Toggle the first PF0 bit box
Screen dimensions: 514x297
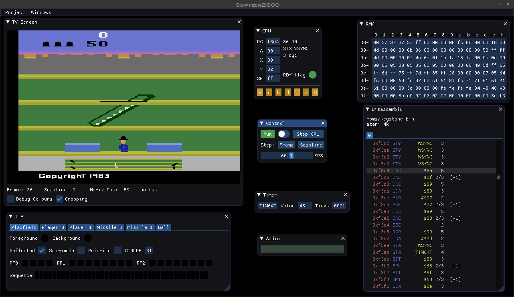click(x=25, y=263)
